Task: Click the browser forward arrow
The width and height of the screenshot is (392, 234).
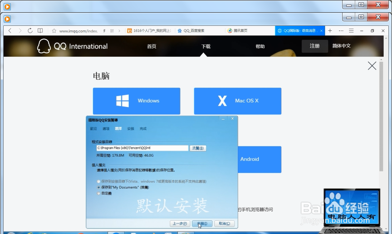Action: [x=20, y=30]
